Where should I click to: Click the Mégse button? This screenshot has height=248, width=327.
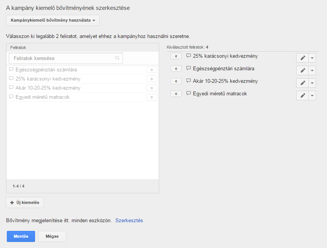point(52,236)
